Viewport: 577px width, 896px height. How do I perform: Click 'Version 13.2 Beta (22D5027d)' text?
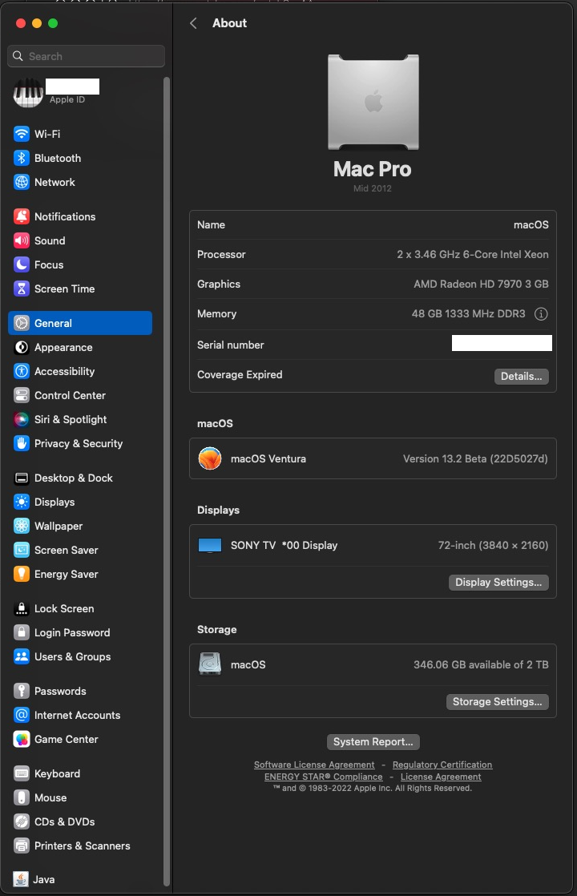[475, 458]
